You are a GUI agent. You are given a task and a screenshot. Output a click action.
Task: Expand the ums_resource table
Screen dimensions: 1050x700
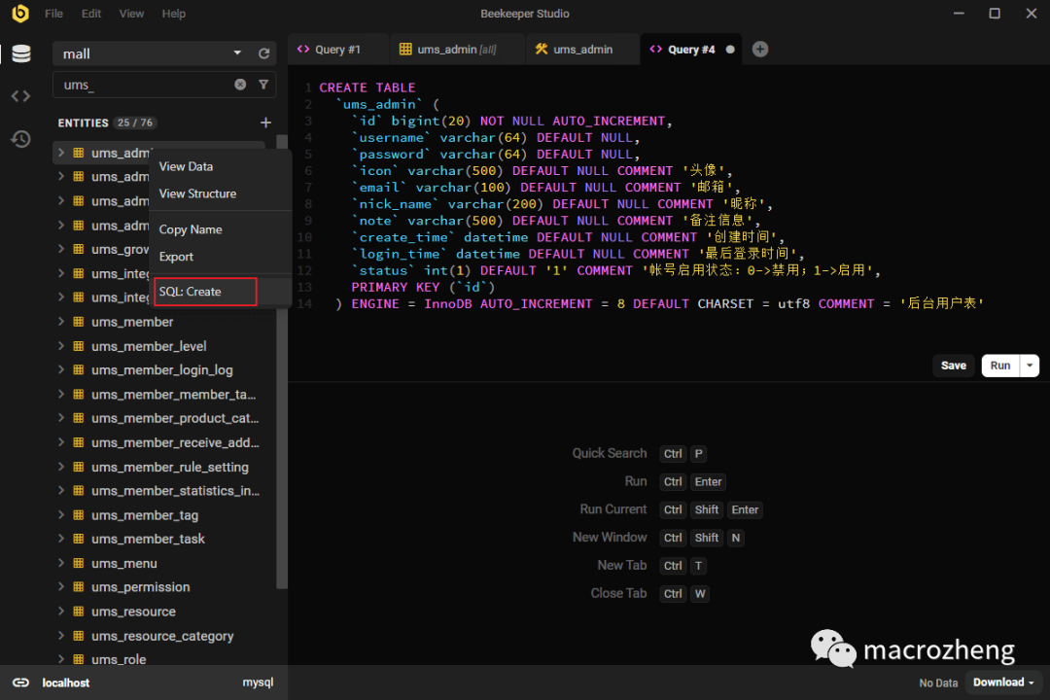click(61, 611)
